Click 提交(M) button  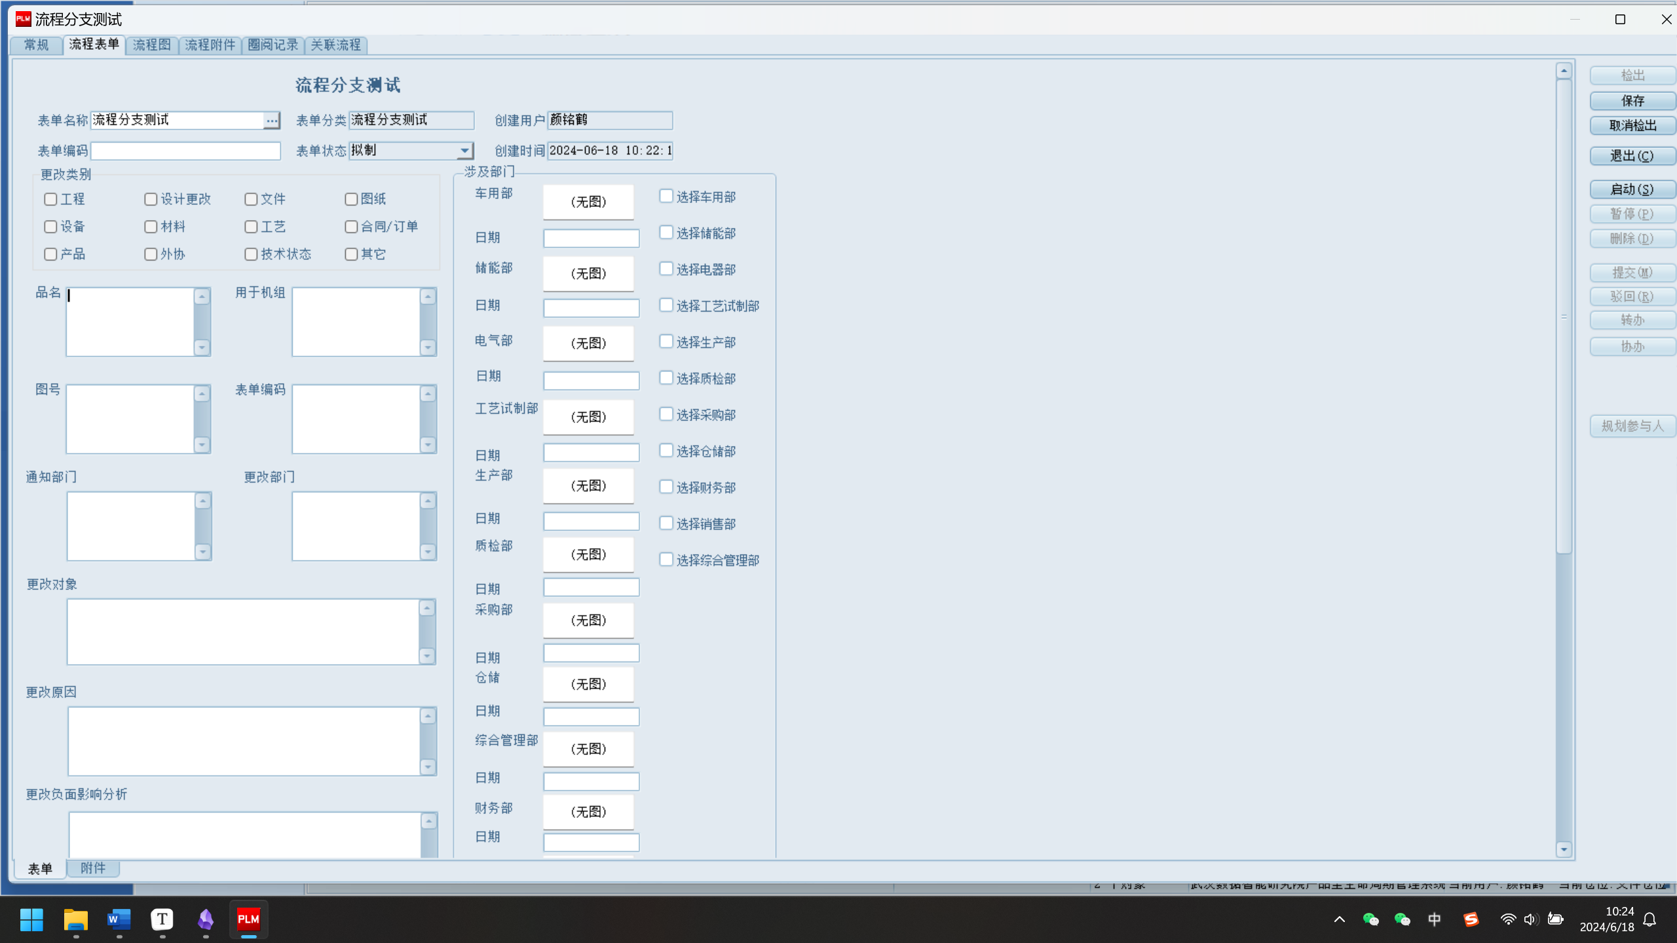1632,272
